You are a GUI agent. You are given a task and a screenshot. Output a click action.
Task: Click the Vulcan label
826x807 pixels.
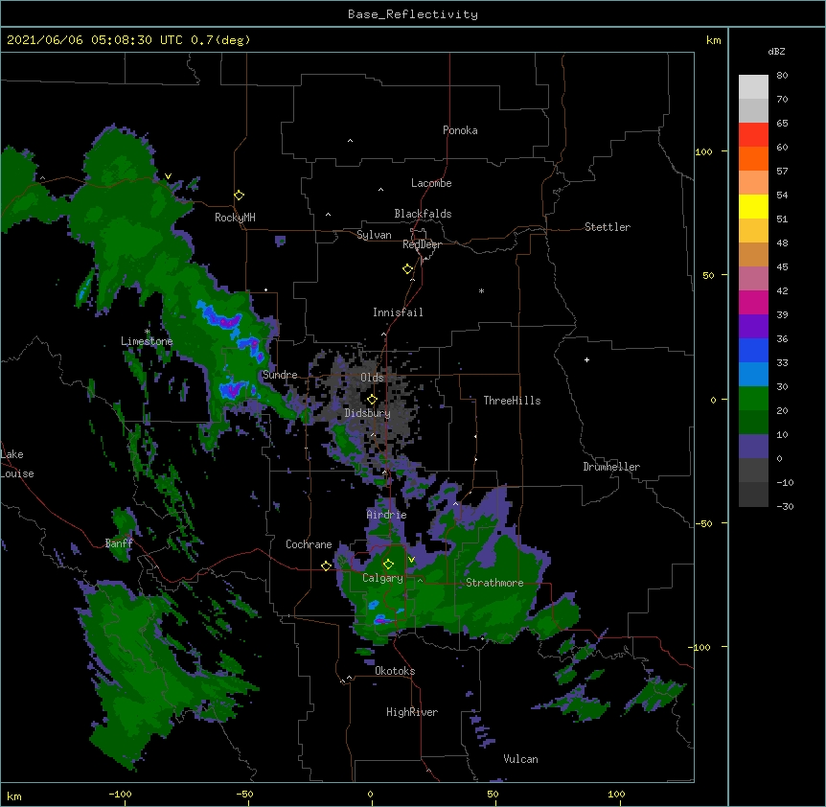tap(520, 759)
